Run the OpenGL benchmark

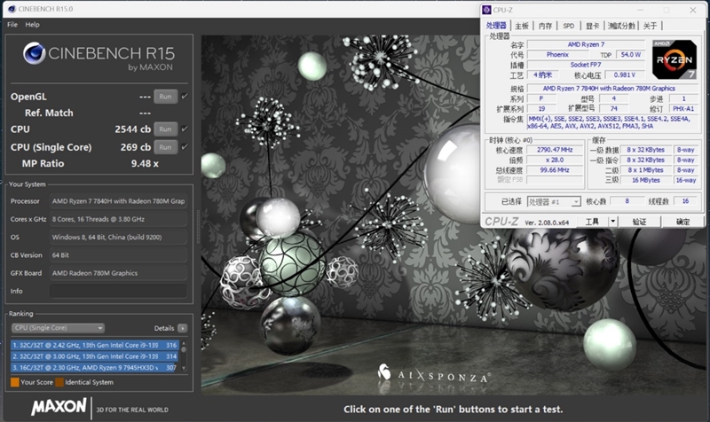tap(165, 96)
